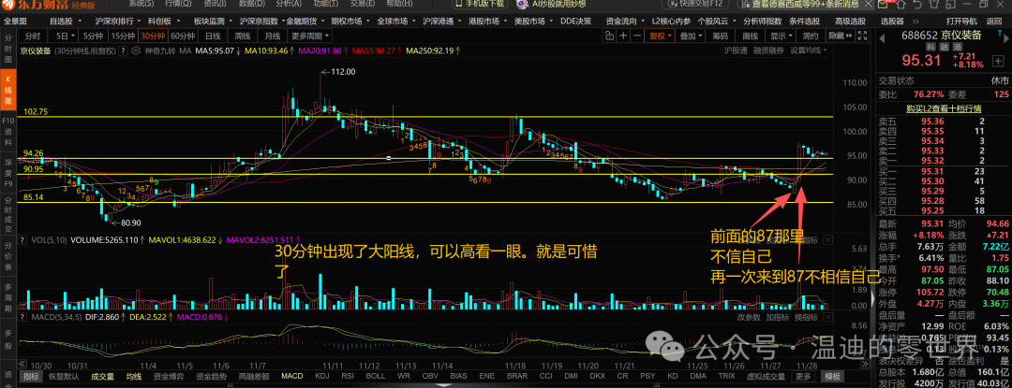Click the chart lock icon
Screen dimensions: 1012x388
click(609, 36)
